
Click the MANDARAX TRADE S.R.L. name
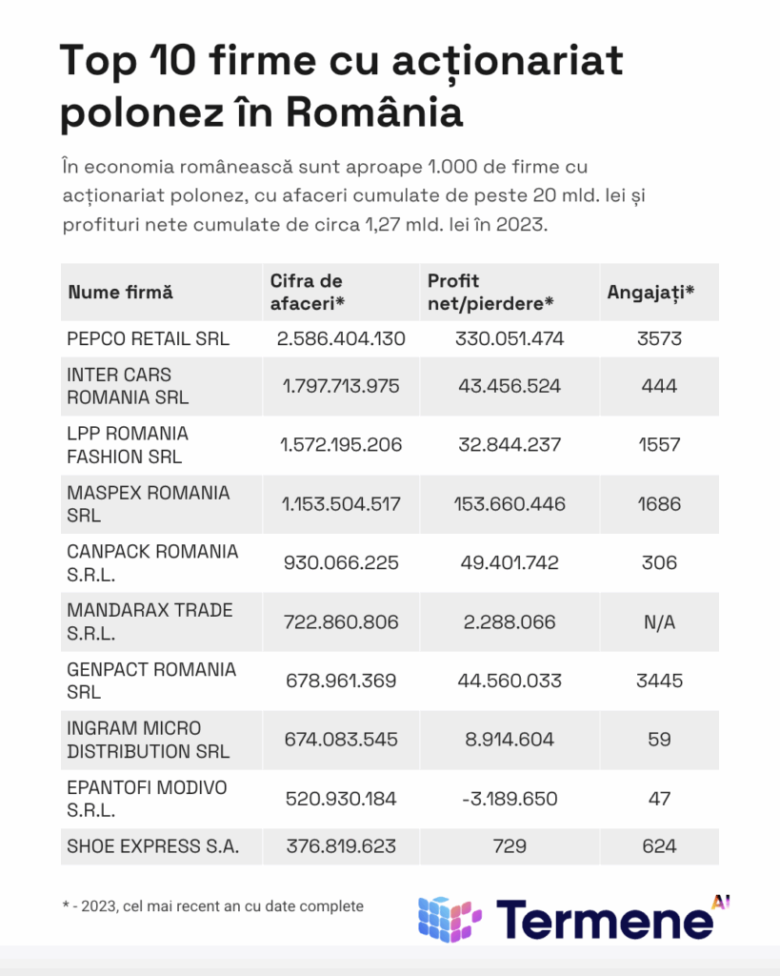[150, 621]
